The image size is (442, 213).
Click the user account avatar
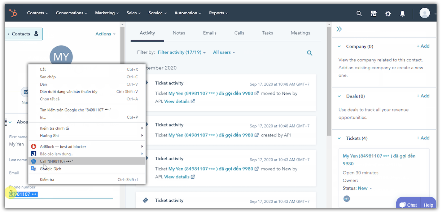(425, 13)
